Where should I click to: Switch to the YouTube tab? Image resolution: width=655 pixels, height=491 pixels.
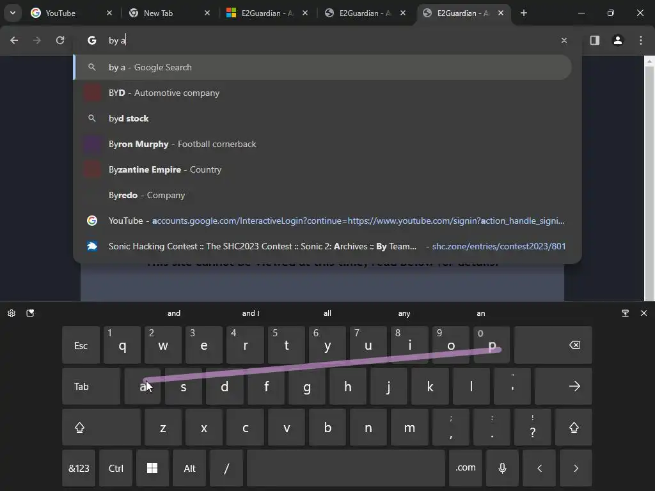click(x=71, y=13)
